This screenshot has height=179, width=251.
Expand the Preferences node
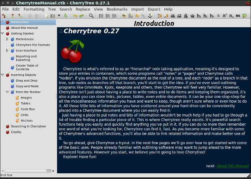click(x=7, y=39)
